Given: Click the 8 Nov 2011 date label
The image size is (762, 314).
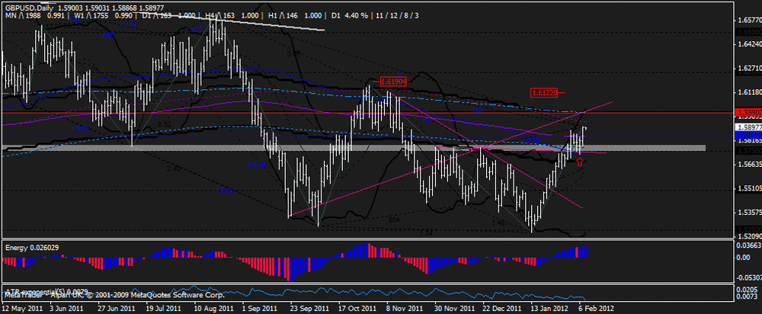Looking at the screenshot, I should [x=404, y=309].
